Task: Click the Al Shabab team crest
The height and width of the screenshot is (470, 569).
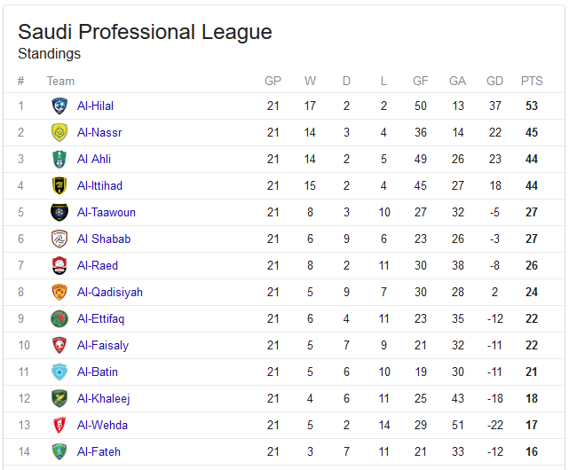Action: (x=59, y=239)
